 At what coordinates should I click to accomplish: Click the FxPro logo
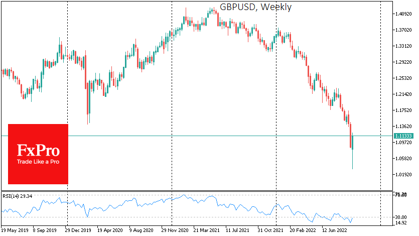tap(38, 154)
